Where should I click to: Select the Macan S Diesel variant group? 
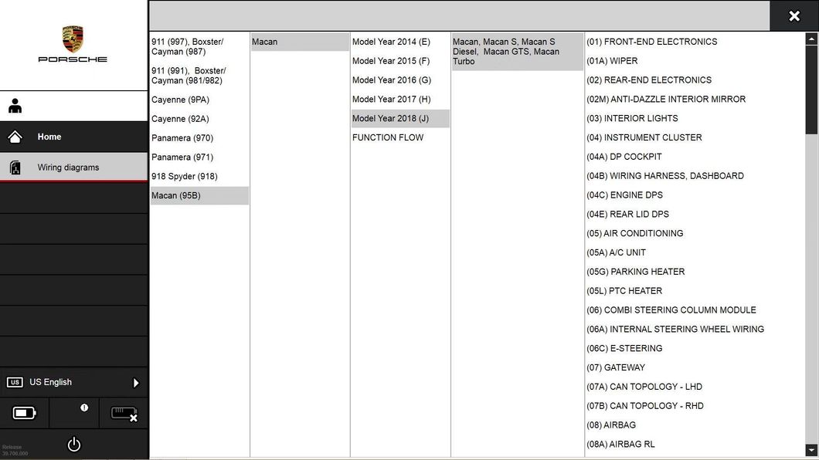pyautogui.click(x=516, y=52)
